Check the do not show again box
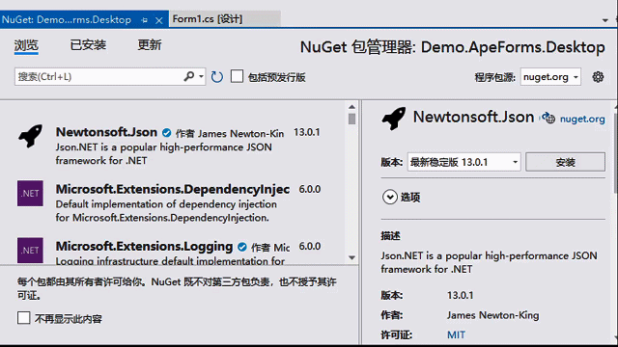This screenshot has height=347, width=618. click(23, 318)
